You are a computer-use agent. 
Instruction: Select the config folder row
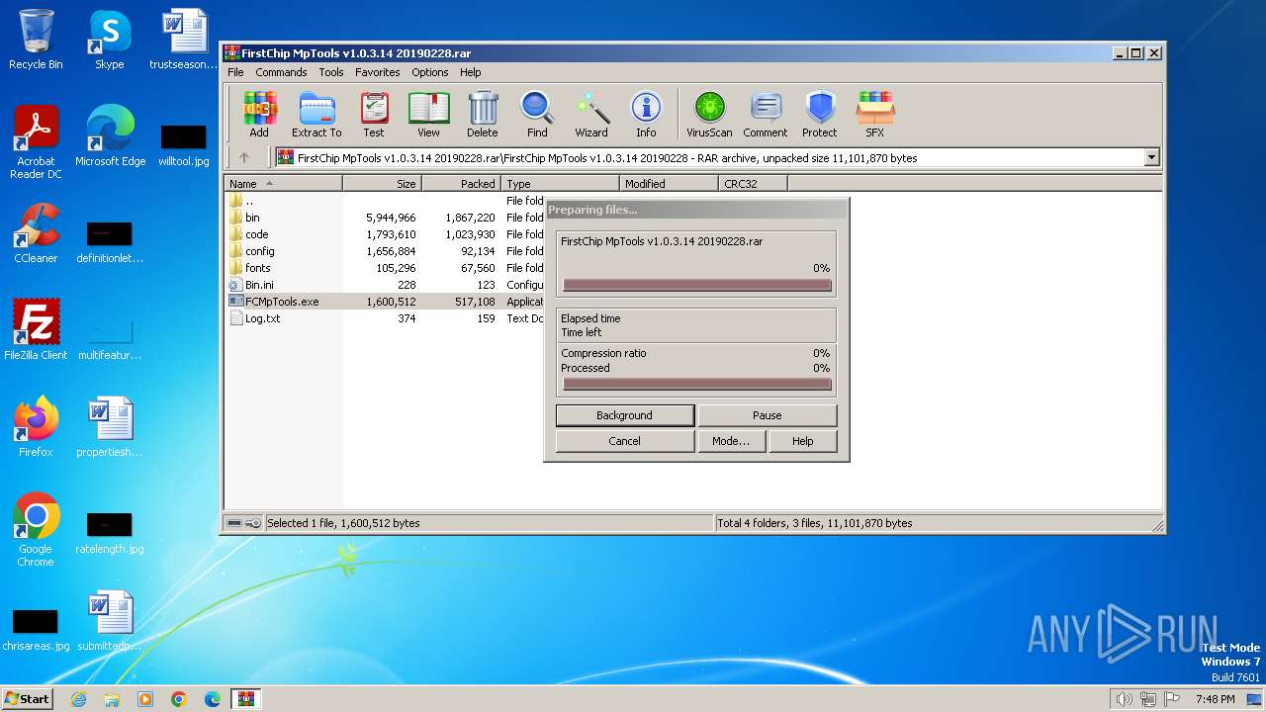tap(385, 251)
